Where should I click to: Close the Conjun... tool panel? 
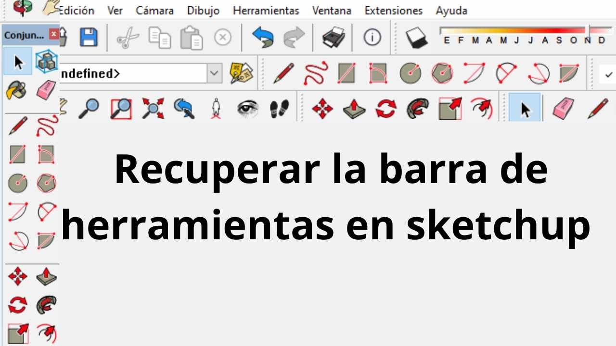tap(54, 35)
